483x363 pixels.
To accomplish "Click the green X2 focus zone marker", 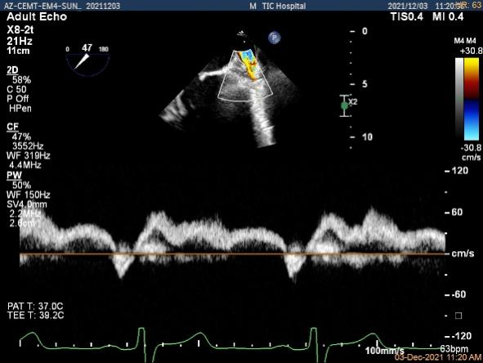I will 345,105.
